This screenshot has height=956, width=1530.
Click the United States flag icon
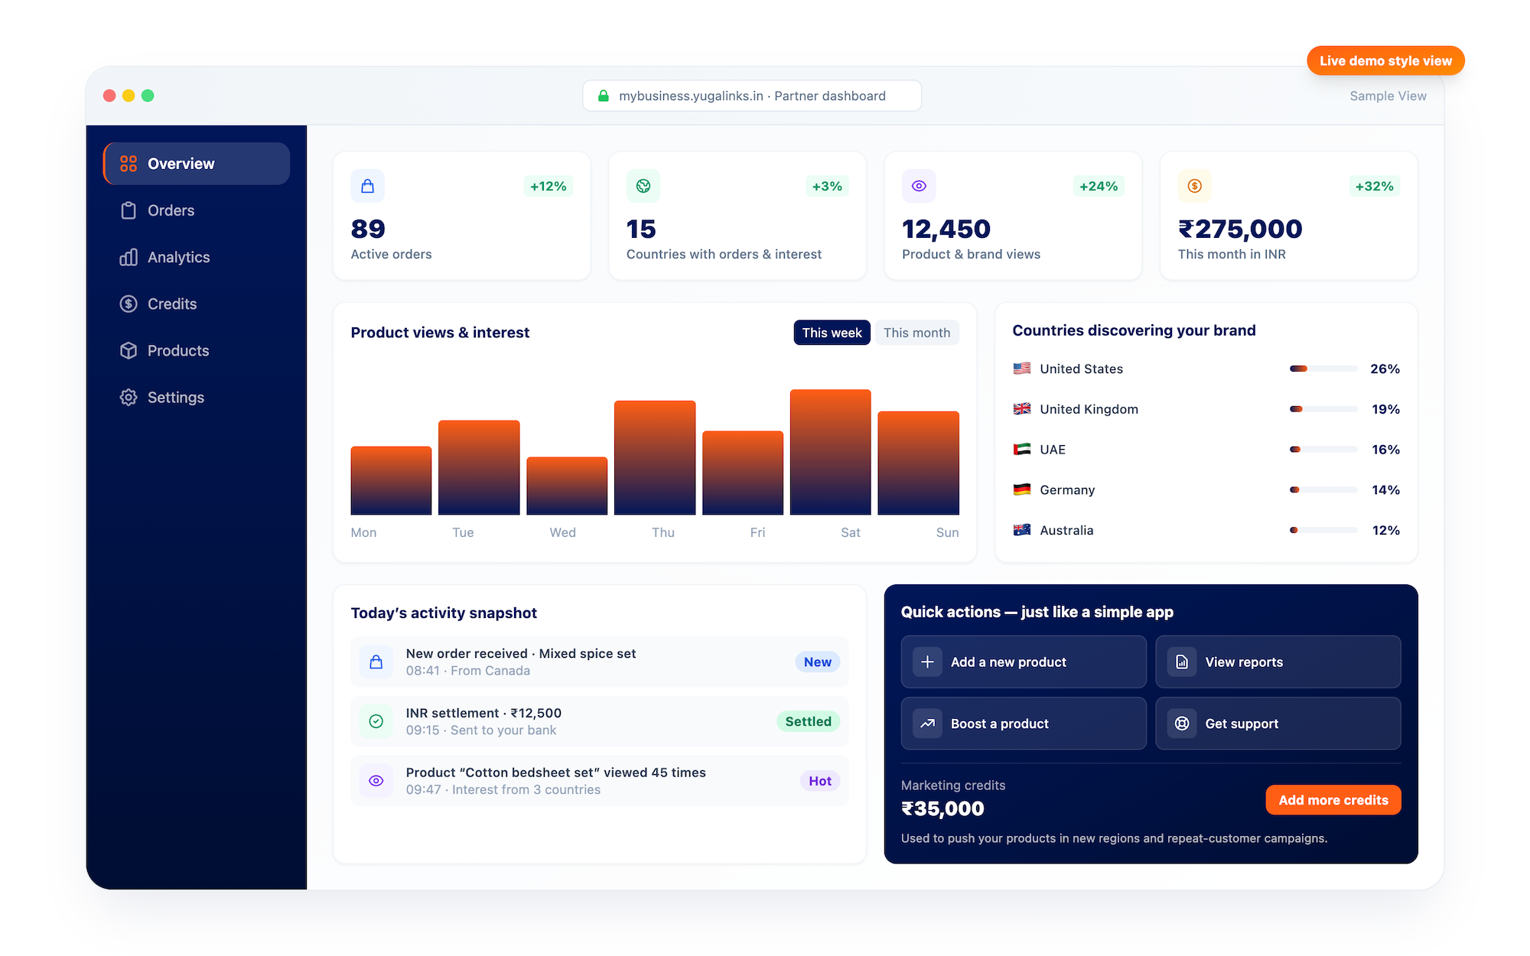[x=1021, y=368]
